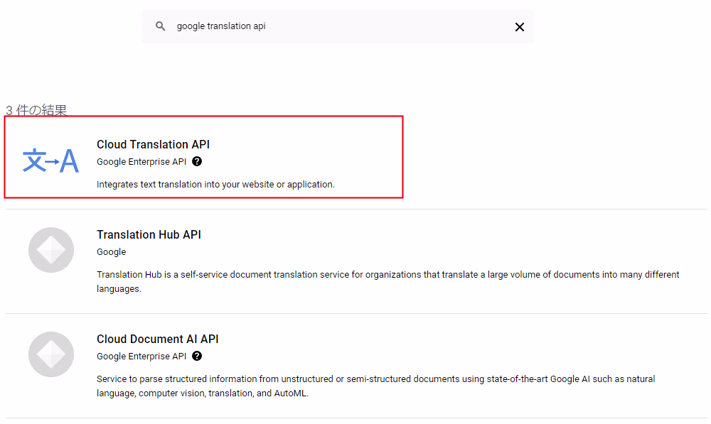
Task: Click the help icon beside Cloud Translation's Enterprise API
Action: pos(197,161)
